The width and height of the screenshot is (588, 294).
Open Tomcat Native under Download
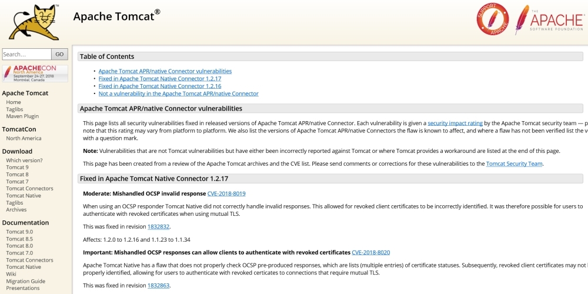point(24,195)
